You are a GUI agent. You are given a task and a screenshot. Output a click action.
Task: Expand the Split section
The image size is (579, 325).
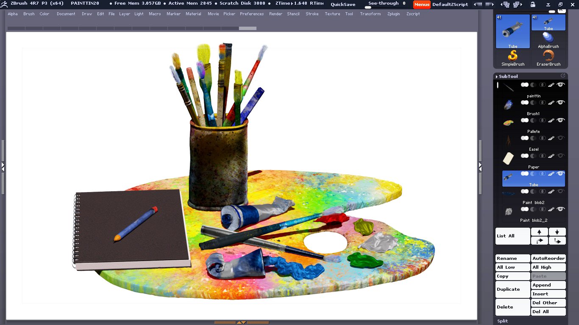point(503,321)
